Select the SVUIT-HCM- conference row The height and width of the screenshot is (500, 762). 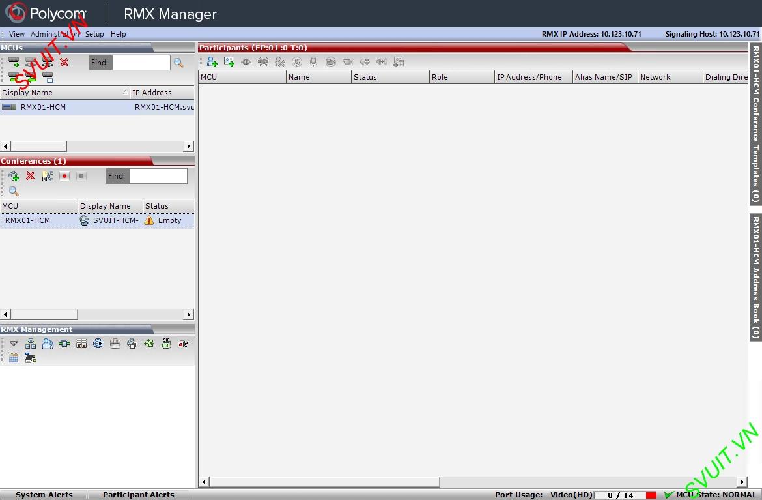(x=97, y=220)
